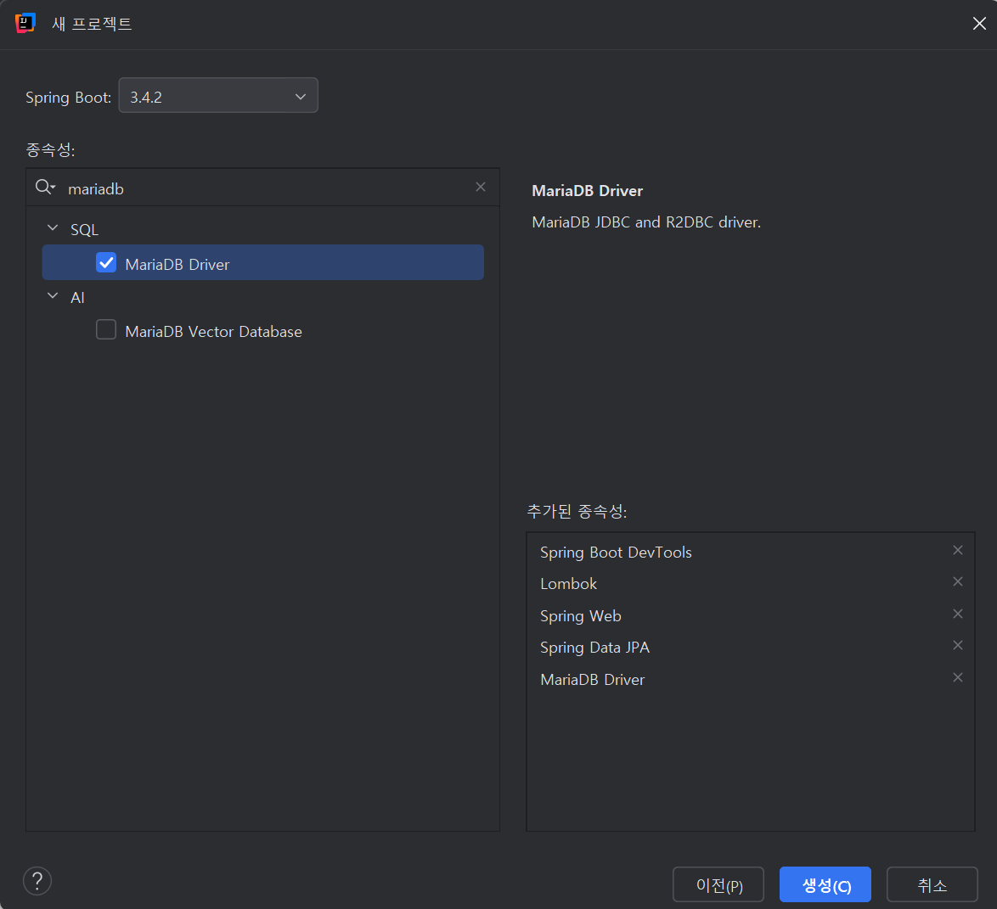Viewport: 997px width, 909px height.
Task: Remove MariaDB Driver from added dependencies
Action: click(958, 677)
